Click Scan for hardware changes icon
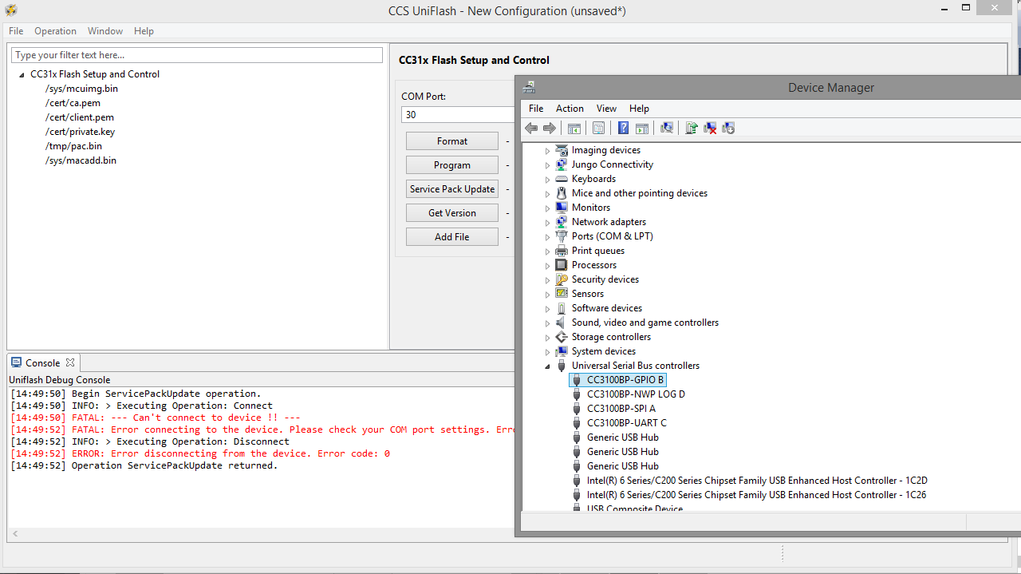The height and width of the screenshot is (574, 1021). 667,128
